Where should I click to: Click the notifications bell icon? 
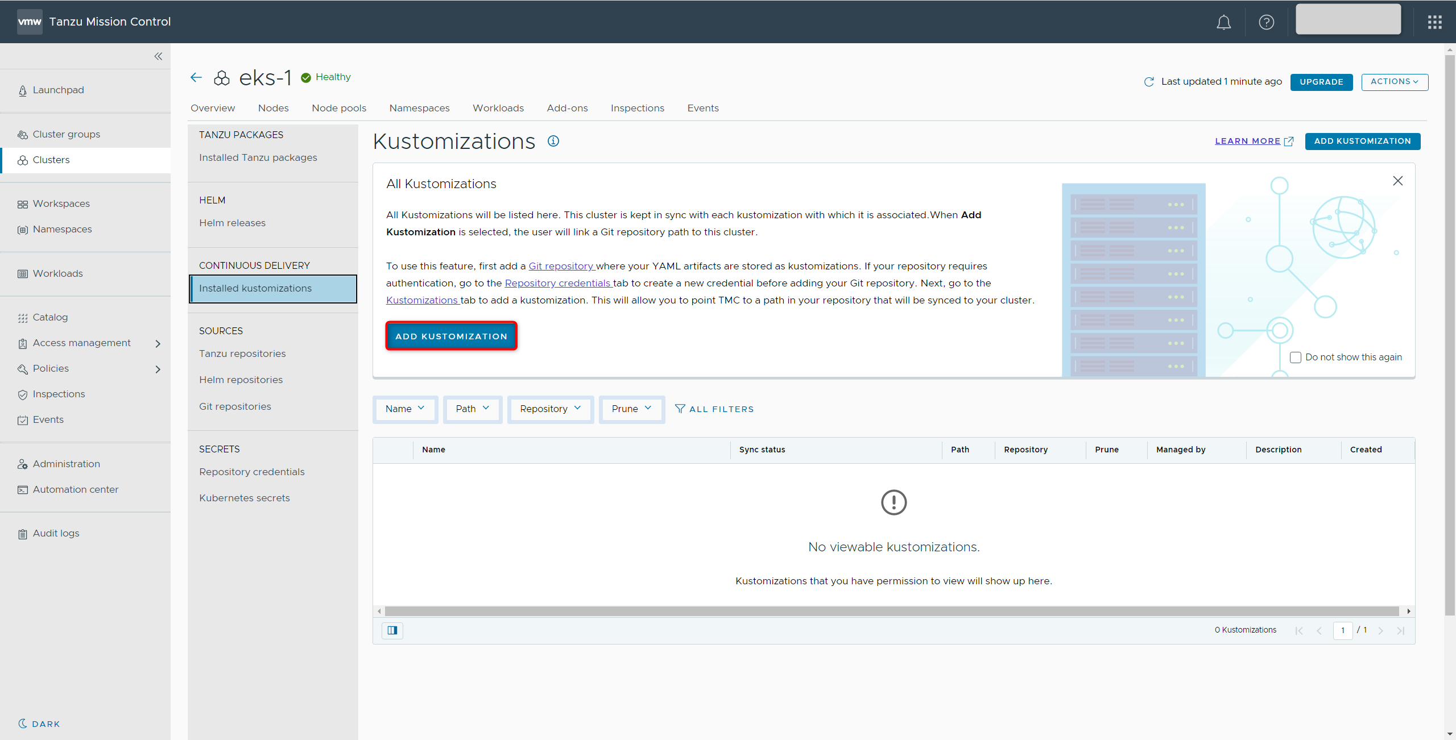1223,22
